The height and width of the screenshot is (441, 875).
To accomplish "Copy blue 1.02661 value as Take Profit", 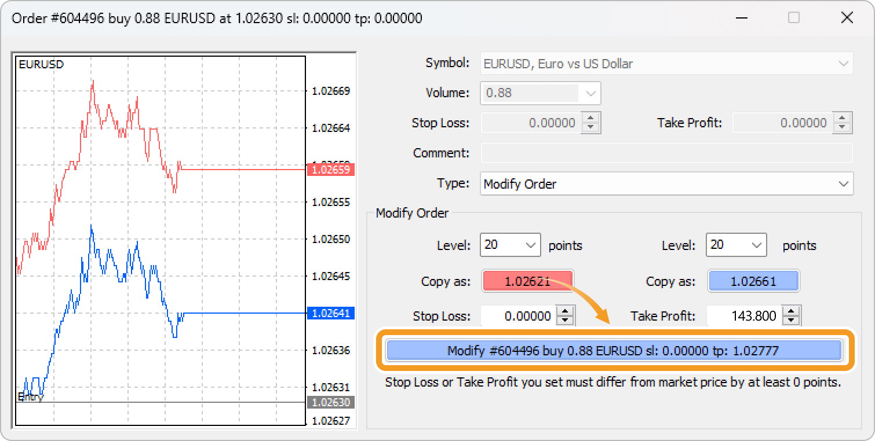I will click(x=753, y=282).
